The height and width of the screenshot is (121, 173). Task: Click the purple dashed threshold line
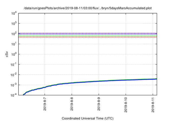pyautogui.click(x=88, y=33)
